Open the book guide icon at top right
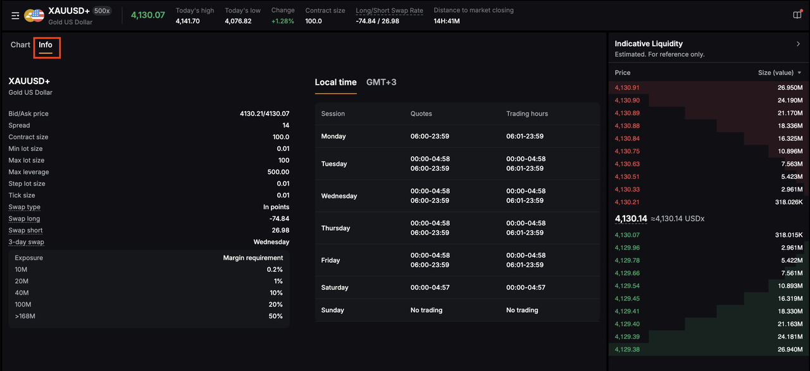 797,15
